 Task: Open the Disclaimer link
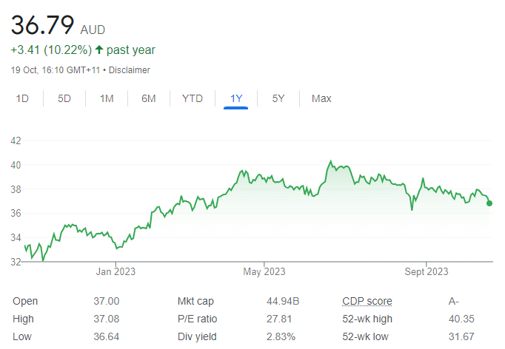pos(129,70)
